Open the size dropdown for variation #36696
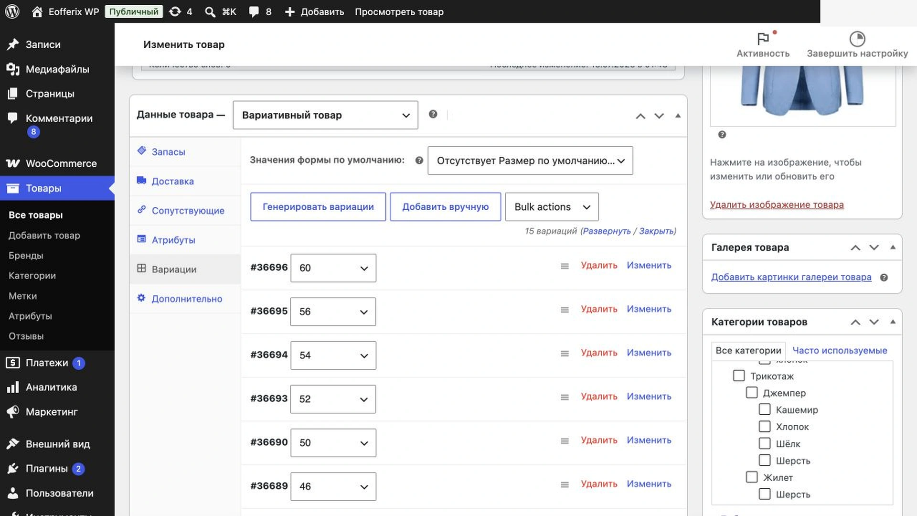917x516 pixels. pos(333,268)
